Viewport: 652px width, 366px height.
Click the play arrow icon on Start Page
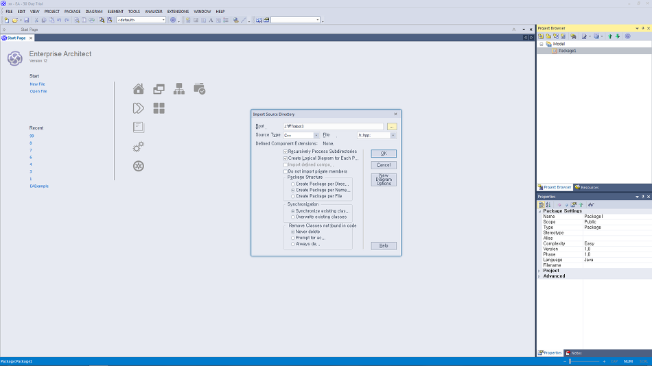tap(139, 108)
